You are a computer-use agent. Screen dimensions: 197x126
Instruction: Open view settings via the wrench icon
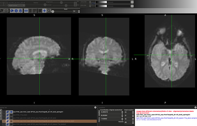point(2,11)
